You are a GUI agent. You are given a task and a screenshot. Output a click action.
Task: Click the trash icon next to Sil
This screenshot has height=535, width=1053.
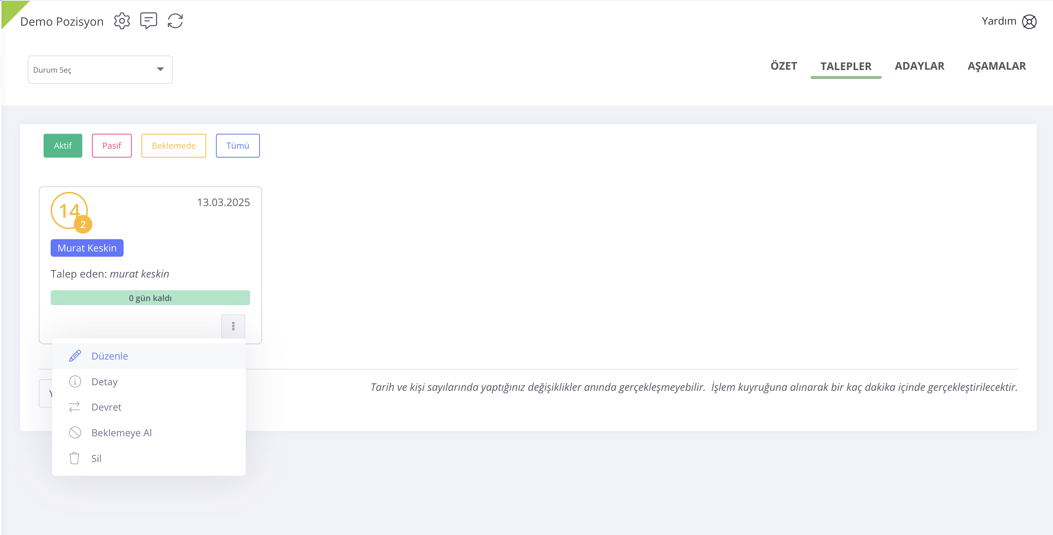[x=74, y=458]
